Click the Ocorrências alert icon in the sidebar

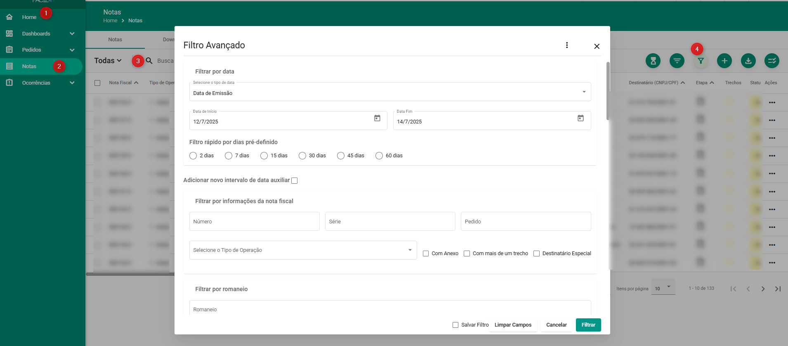pos(9,83)
